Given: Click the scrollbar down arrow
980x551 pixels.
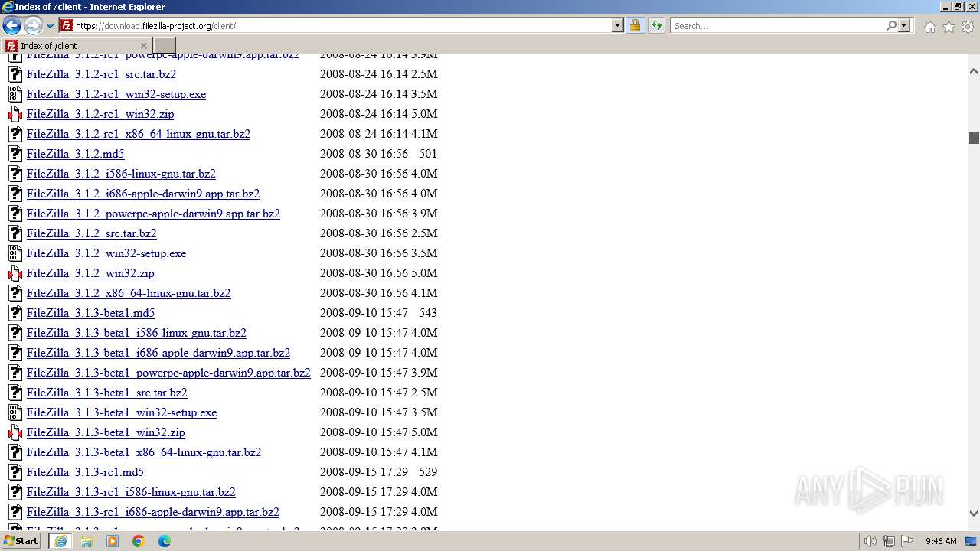Looking at the screenshot, I should [x=974, y=514].
